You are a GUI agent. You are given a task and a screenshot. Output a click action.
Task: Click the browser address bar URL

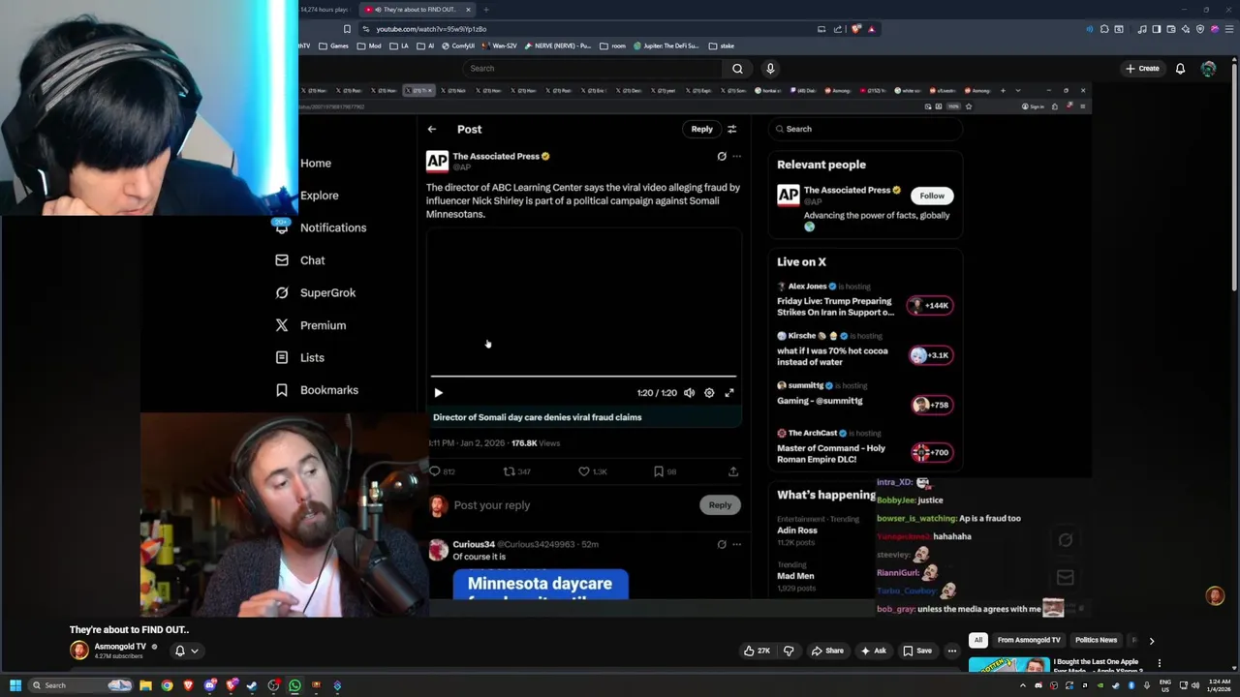point(431,29)
